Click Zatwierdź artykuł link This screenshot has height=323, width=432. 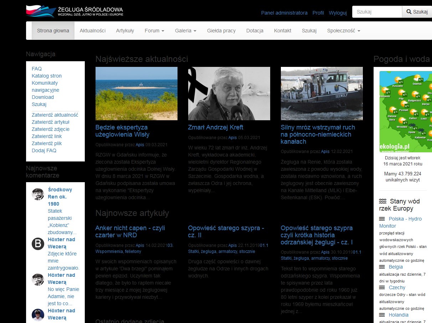click(51, 122)
